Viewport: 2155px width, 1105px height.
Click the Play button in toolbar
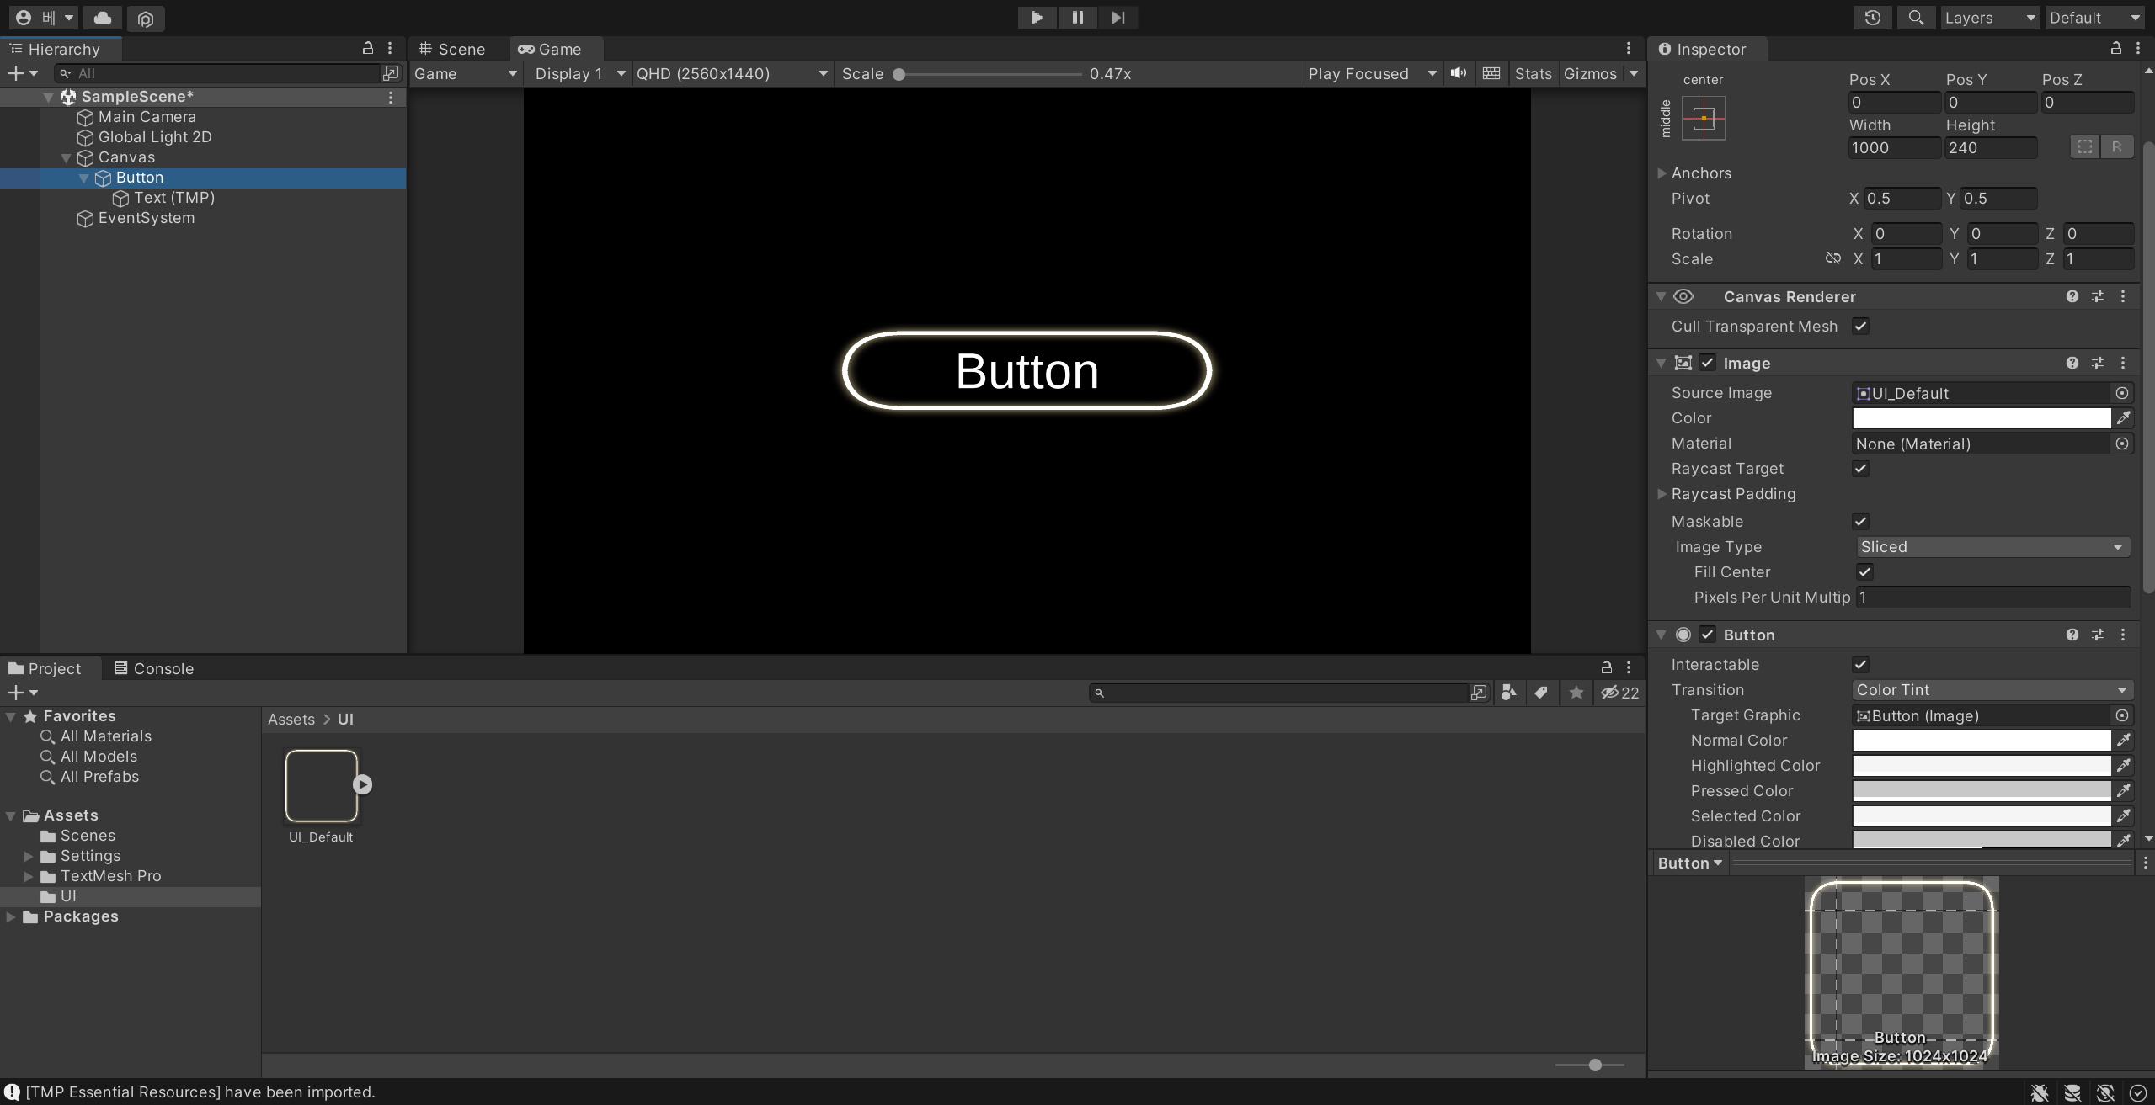click(x=1037, y=18)
